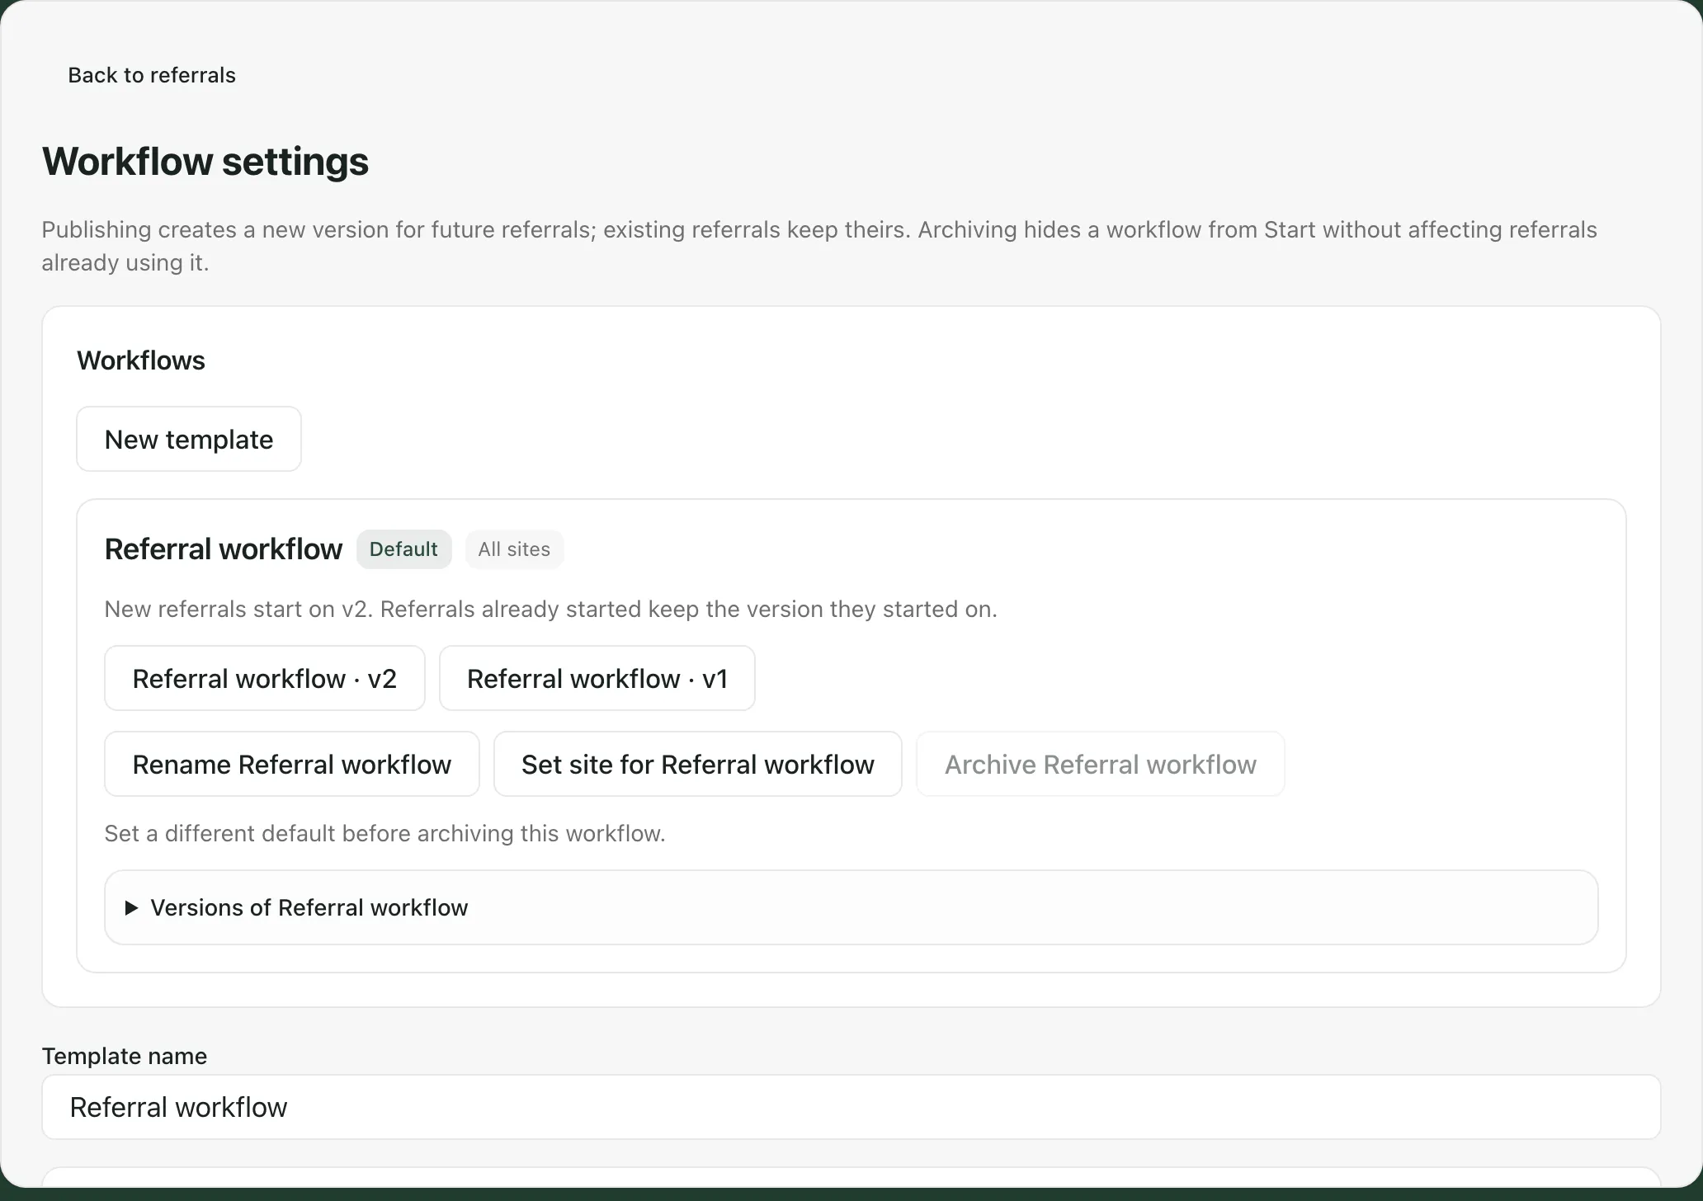The image size is (1703, 1201).
Task: Click the Workflows section heading
Action: pyautogui.click(x=141, y=360)
